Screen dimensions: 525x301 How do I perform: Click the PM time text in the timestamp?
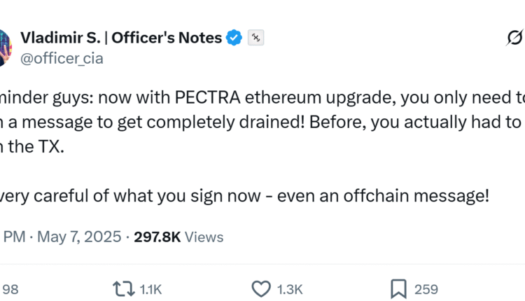click(x=15, y=237)
